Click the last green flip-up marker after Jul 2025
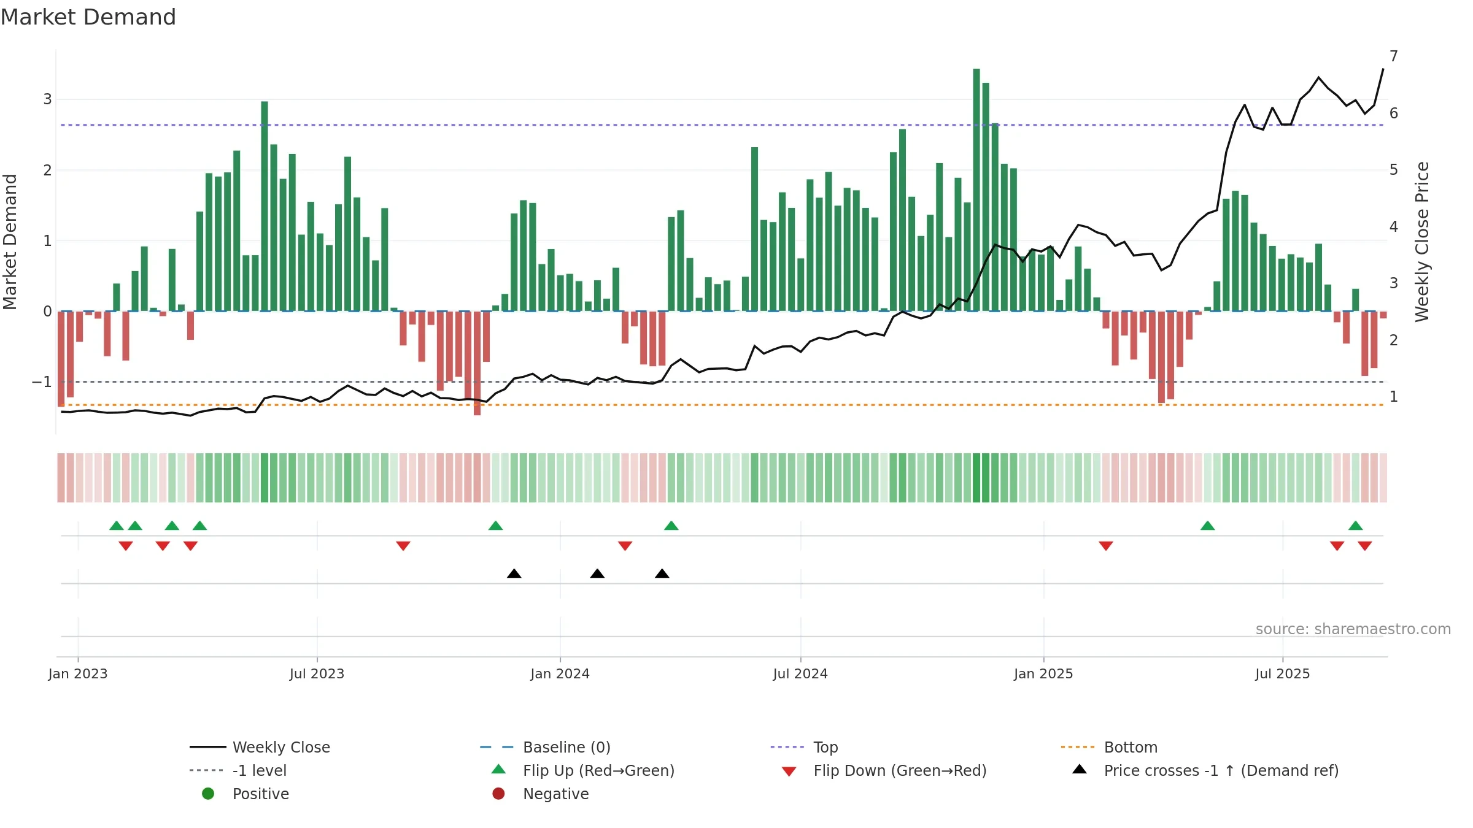Viewport: 1473px width, 828px height. tap(1356, 526)
